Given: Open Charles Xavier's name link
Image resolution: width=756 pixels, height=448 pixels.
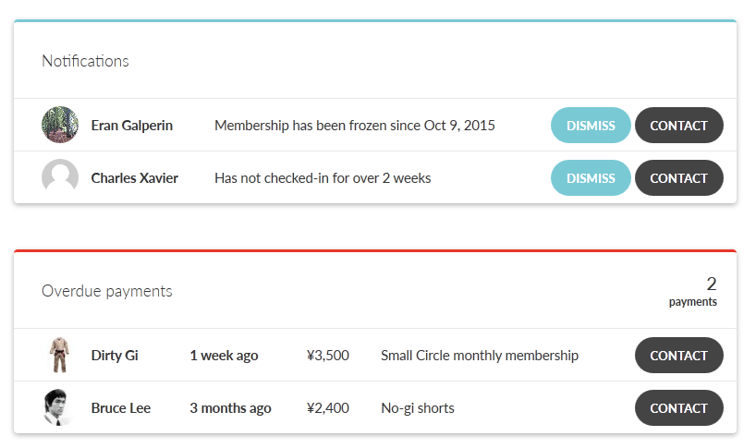Looking at the screenshot, I should click(x=135, y=177).
